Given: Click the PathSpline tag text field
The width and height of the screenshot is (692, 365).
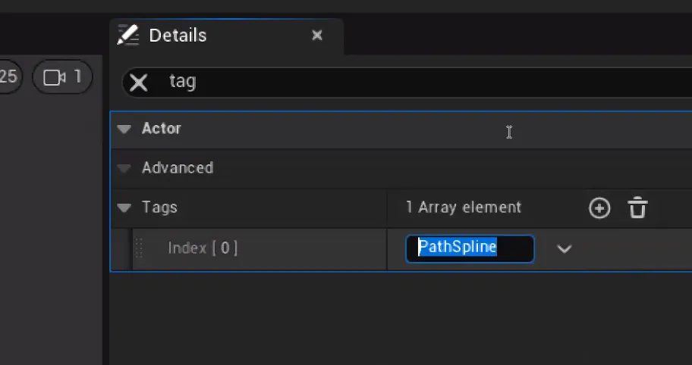Looking at the screenshot, I should tap(470, 249).
